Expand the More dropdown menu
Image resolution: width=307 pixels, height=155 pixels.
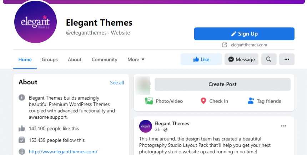(x=136, y=59)
